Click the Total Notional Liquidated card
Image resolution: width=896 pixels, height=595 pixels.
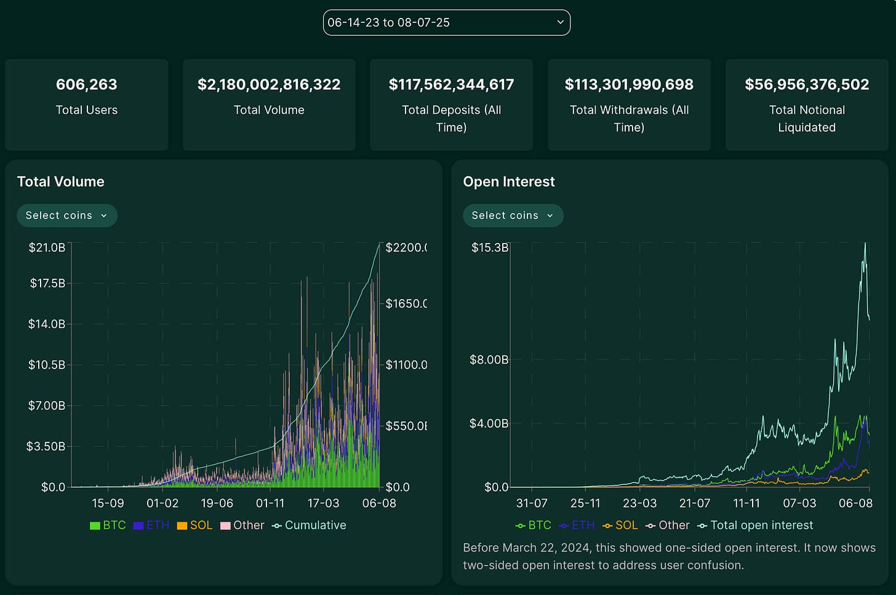click(x=807, y=105)
